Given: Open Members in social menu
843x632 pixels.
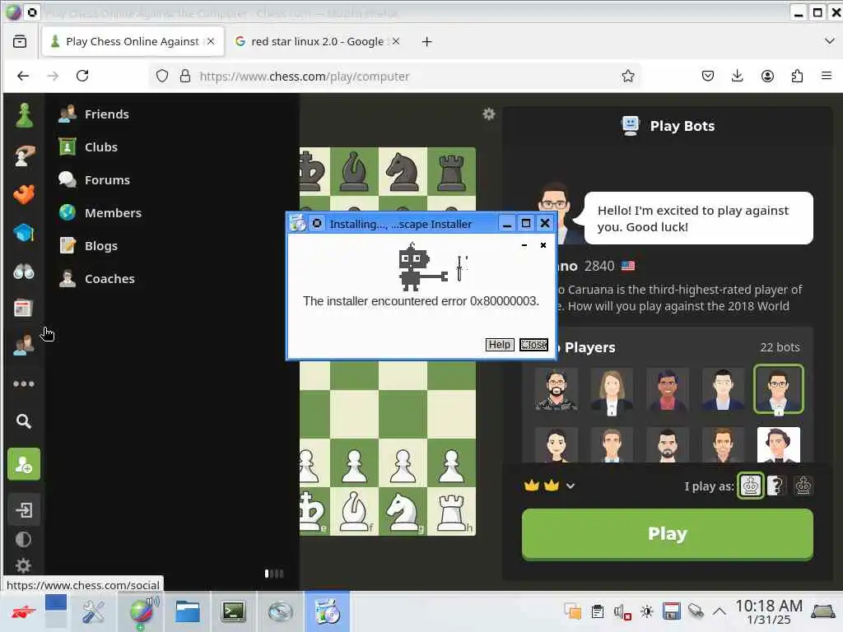Looking at the screenshot, I should 100,213.
